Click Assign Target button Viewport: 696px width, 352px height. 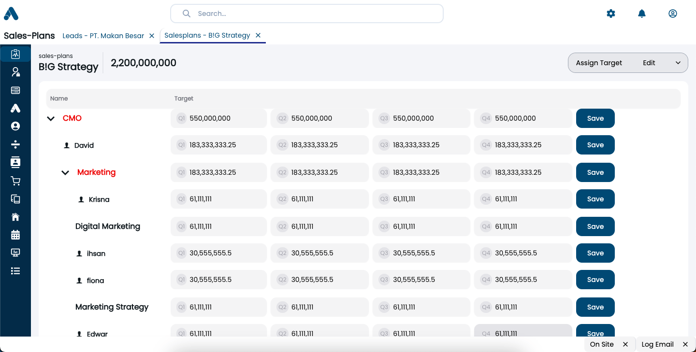point(599,63)
